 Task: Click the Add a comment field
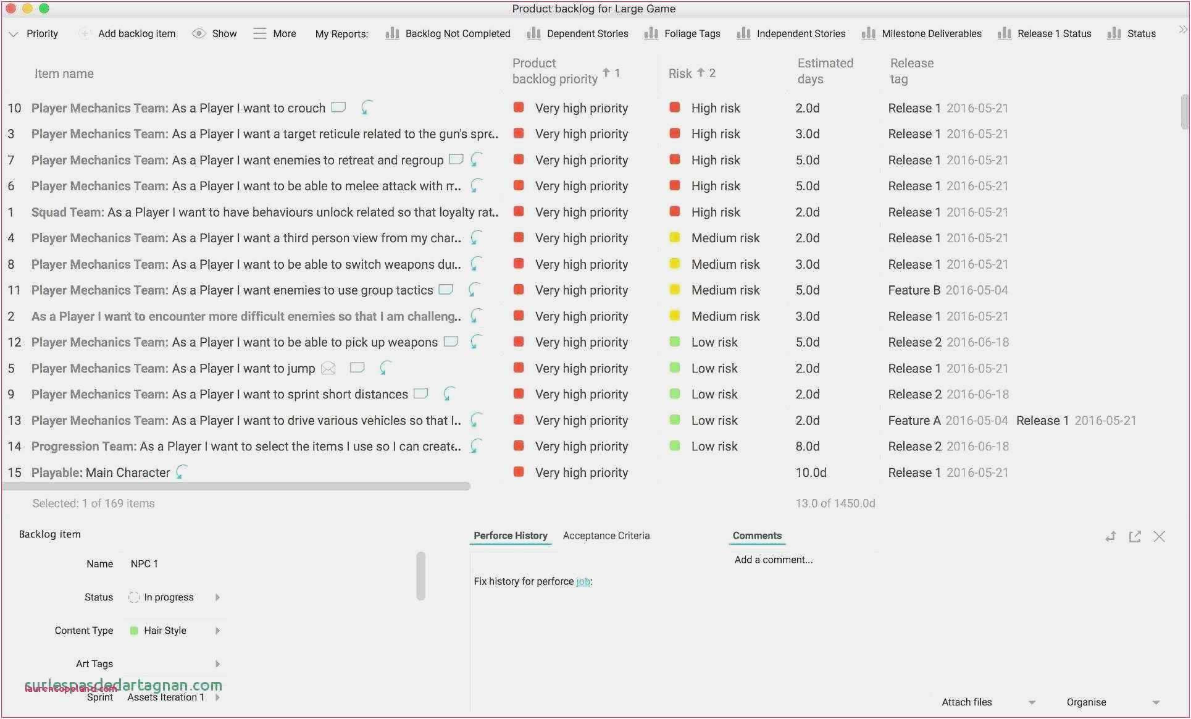click(x=773, y=560)
